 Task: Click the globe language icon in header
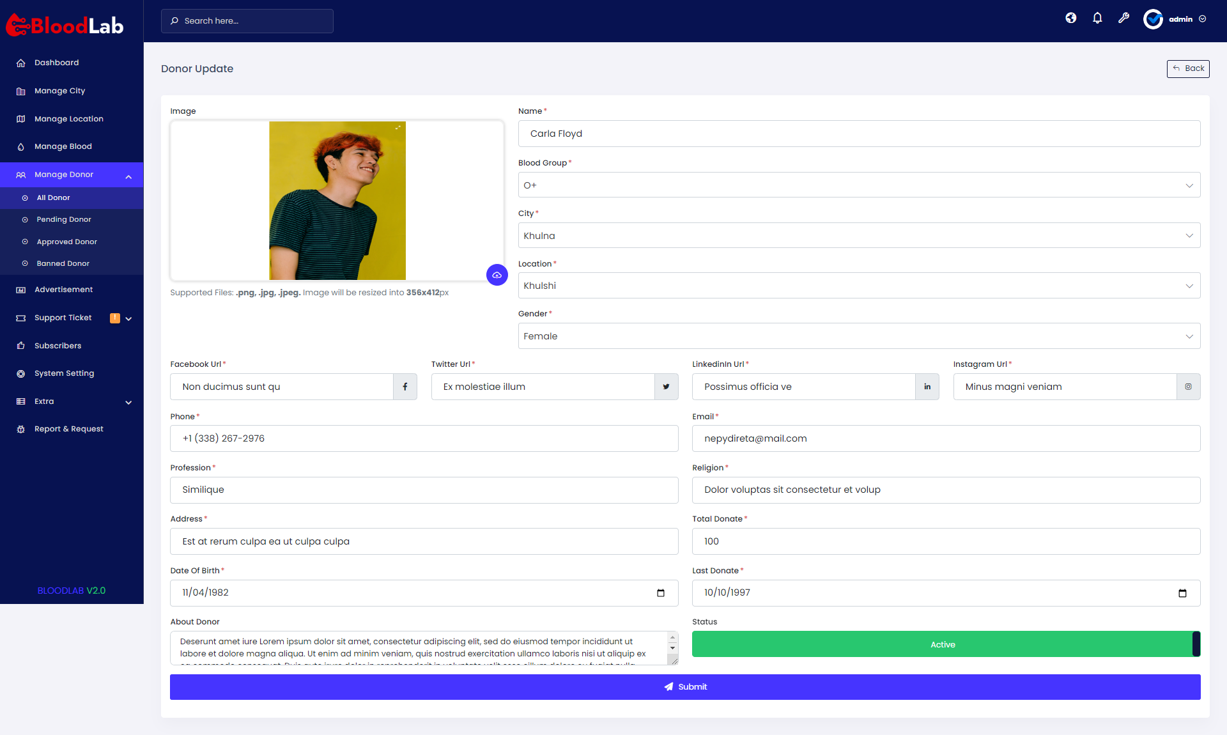point(1071,18)
